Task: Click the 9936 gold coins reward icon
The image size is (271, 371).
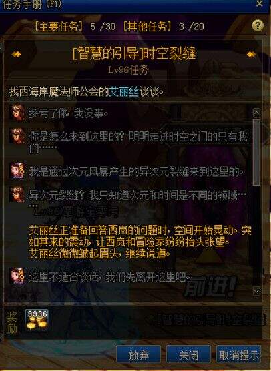Action: [x=37, y=320]
